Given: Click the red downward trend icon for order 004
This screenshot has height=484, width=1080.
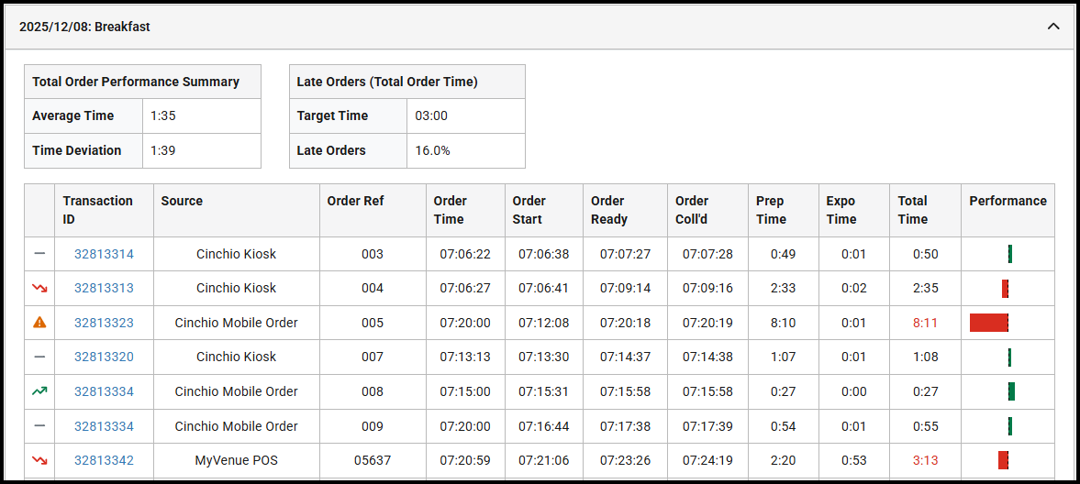Looking at the screenshot, I should pyautogui.click(x=39, y=288).
